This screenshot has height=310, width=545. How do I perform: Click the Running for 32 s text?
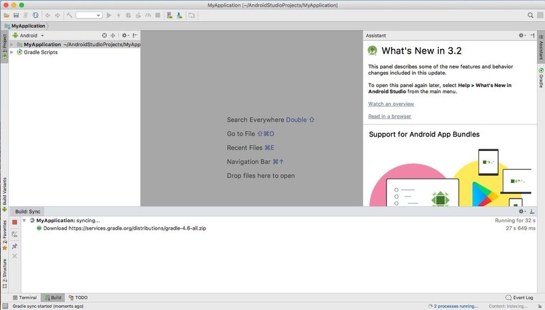click(x=515, y=220)
